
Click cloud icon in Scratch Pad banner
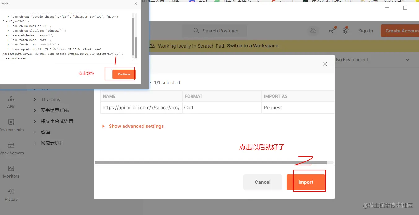coord(152,46)
